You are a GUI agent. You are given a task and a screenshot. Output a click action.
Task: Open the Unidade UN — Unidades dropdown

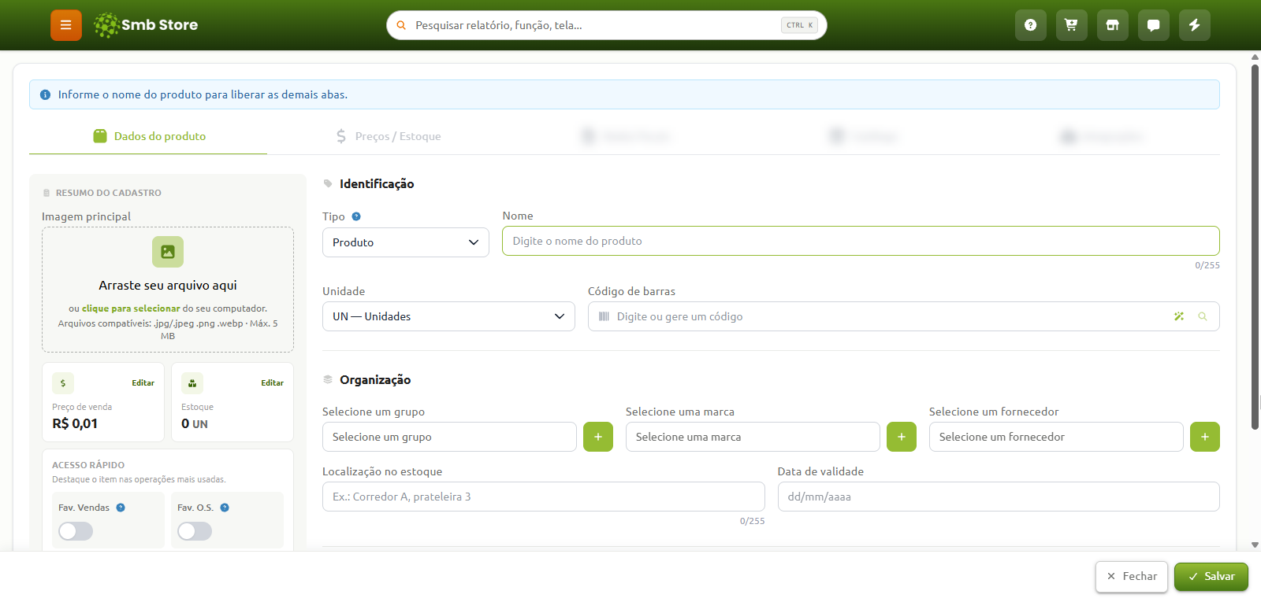tap(448, 316)
